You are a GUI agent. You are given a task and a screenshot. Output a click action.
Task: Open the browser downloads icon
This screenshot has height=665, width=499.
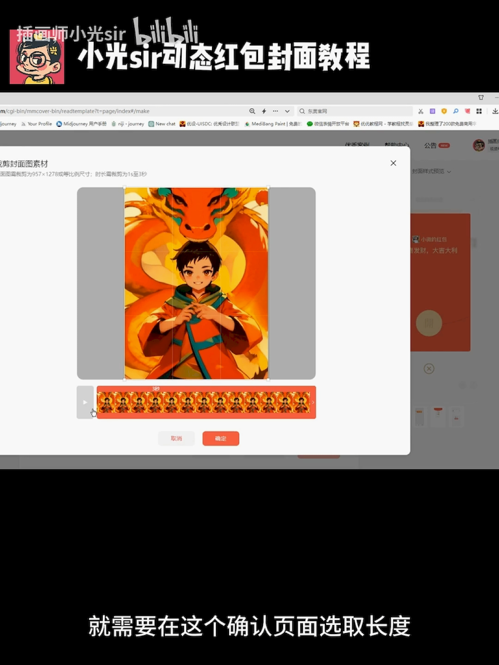click(x=495, y=111)
